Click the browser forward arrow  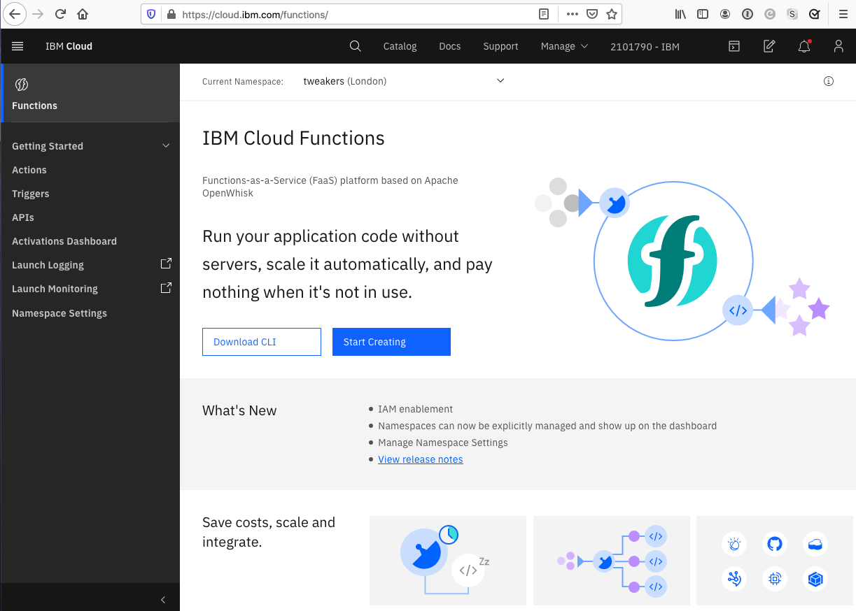coord(38,14)
